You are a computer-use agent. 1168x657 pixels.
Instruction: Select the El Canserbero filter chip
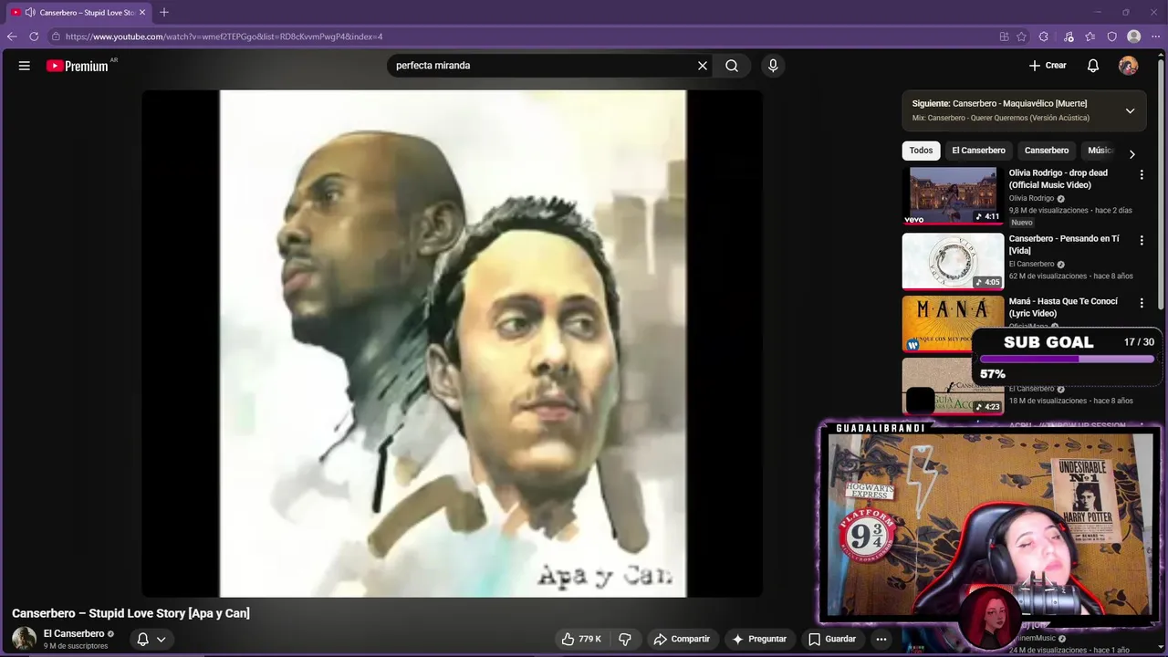click(978, 151)
